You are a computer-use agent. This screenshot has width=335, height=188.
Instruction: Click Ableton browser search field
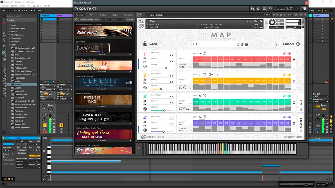click(21, 16)
